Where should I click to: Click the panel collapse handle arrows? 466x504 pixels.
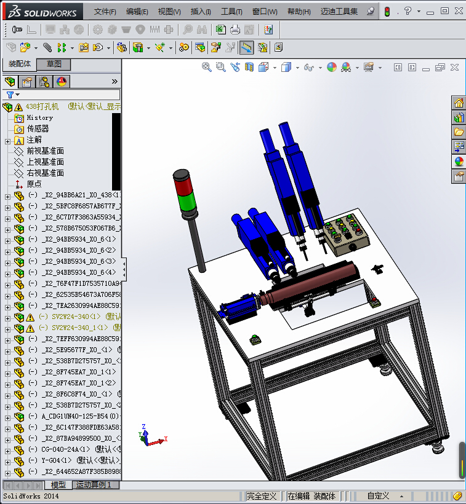tap(124, 269)
